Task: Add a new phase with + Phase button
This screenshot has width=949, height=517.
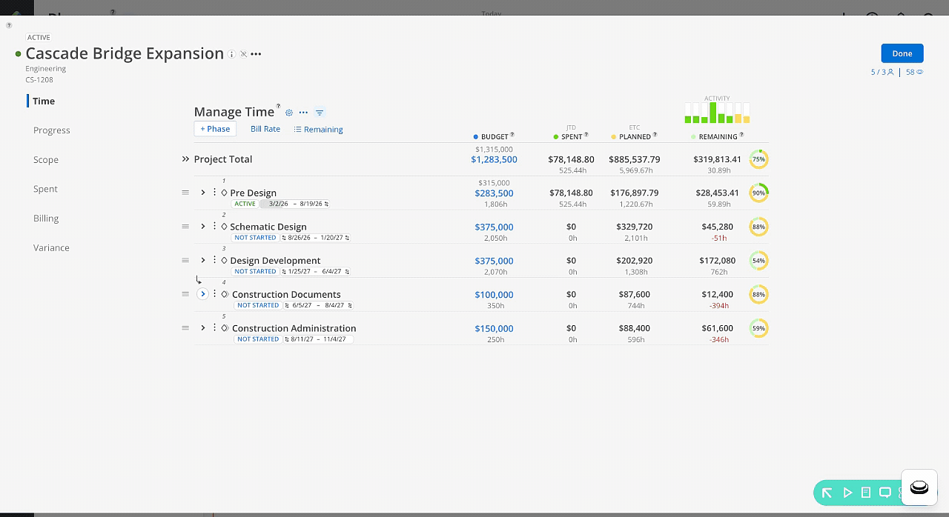Action: pyautogui.click(x=215, y=129)
